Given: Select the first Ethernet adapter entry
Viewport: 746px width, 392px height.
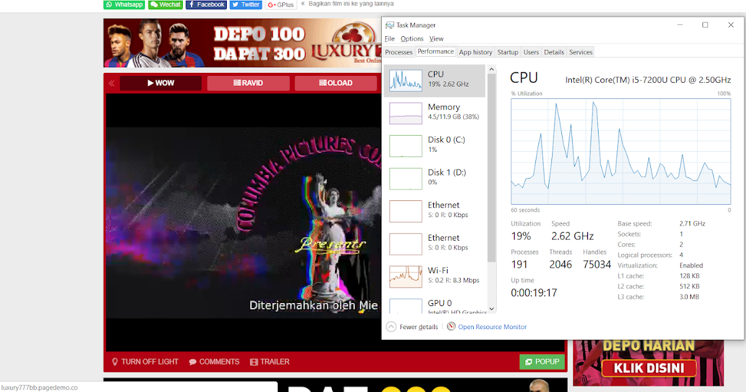Looking at the screenshot, I should coord(435,210).
